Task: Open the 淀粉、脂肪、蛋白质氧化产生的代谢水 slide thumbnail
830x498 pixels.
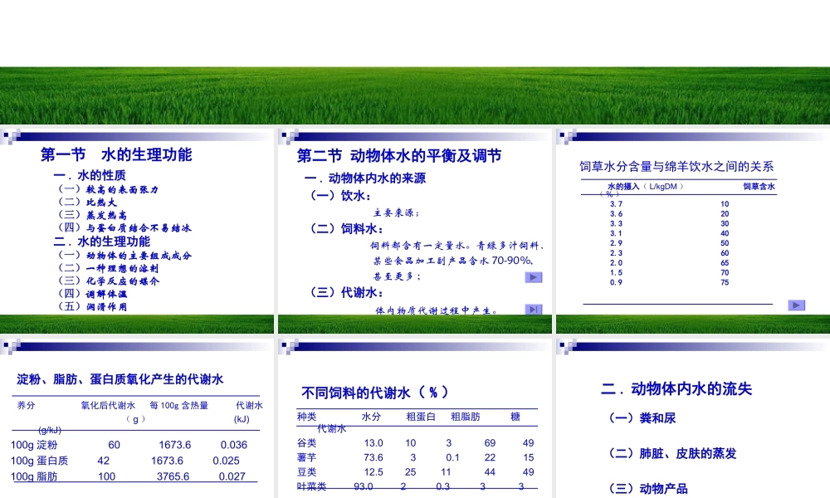Action: tap(137, 419)
